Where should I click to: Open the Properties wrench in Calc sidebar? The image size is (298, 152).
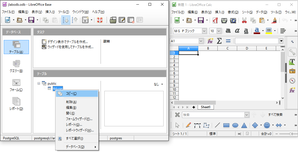292,52
